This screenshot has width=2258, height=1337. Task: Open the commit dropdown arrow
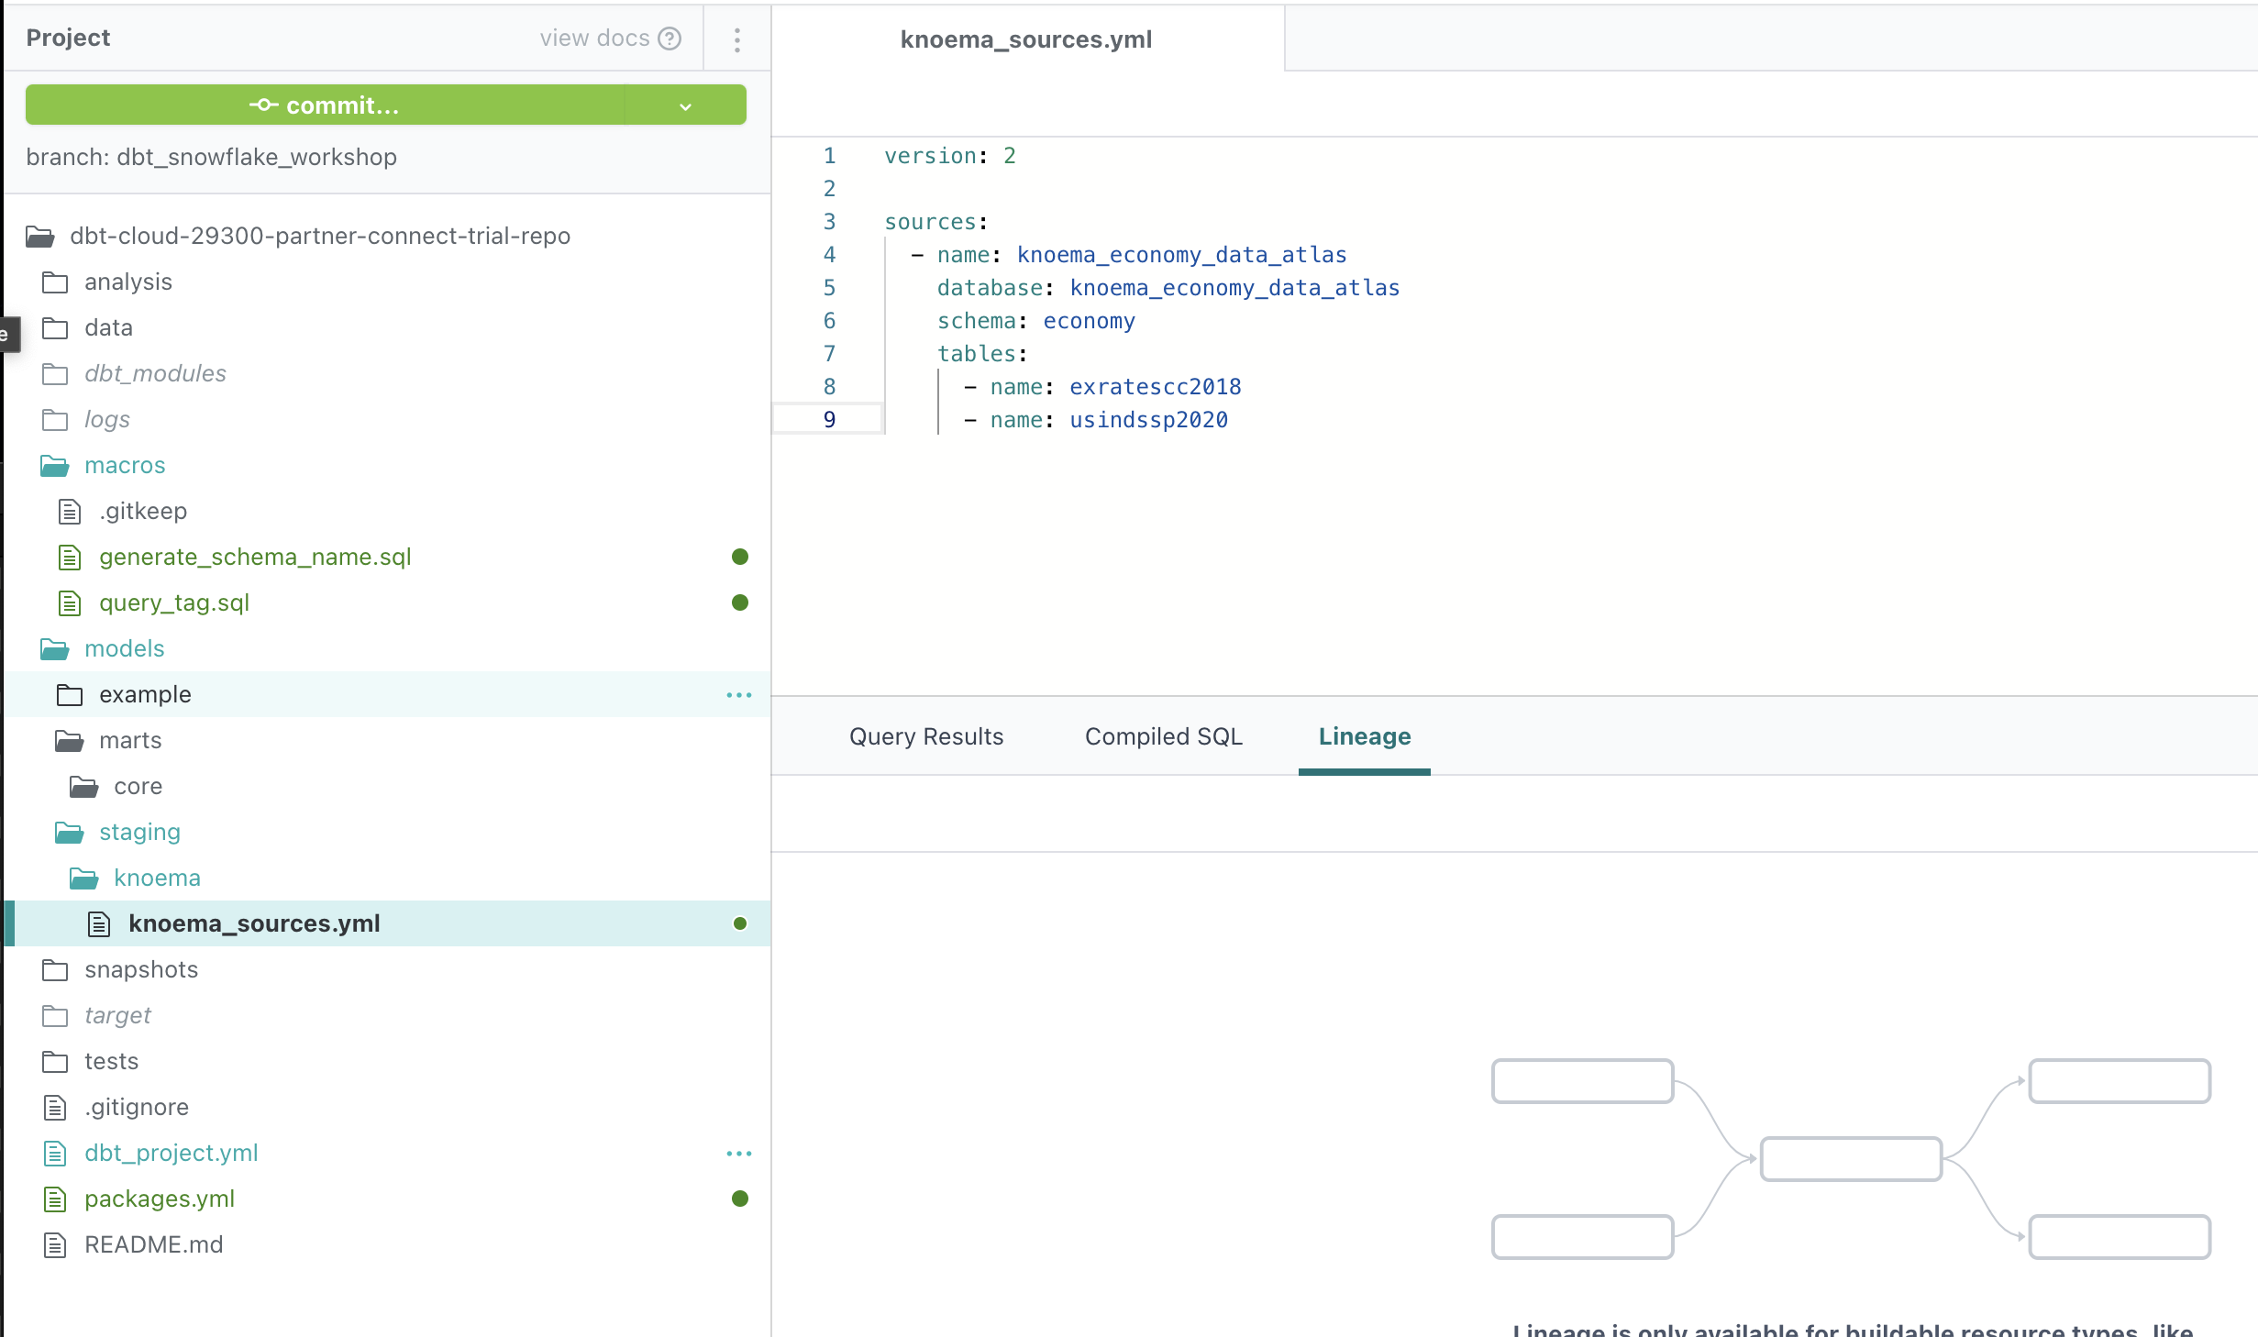click(685, 106)
